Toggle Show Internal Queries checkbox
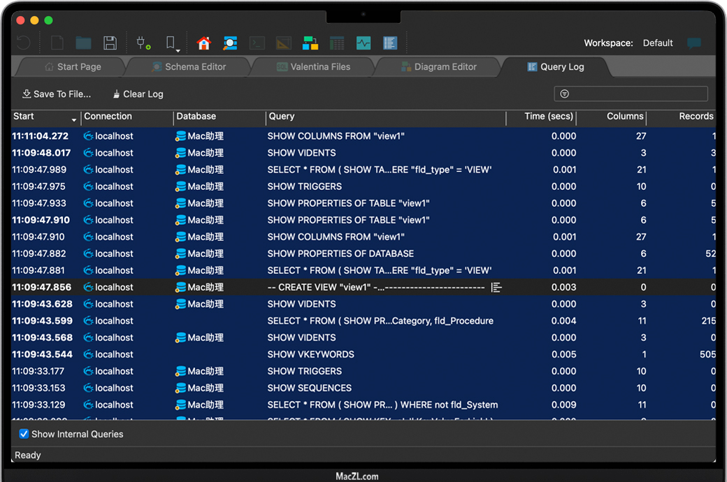The image size is (727, 482). (24, 434)
